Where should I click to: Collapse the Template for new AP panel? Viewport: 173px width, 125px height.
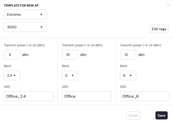[x=168, y=5]
